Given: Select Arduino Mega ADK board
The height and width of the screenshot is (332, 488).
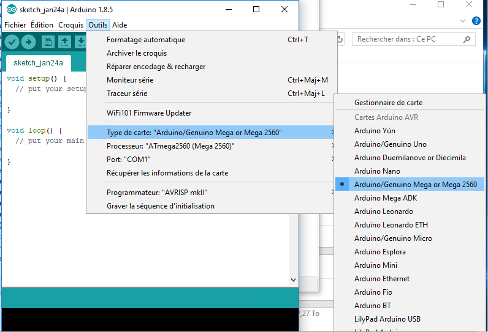Looking at the screenshot, I should click(410, 198).
